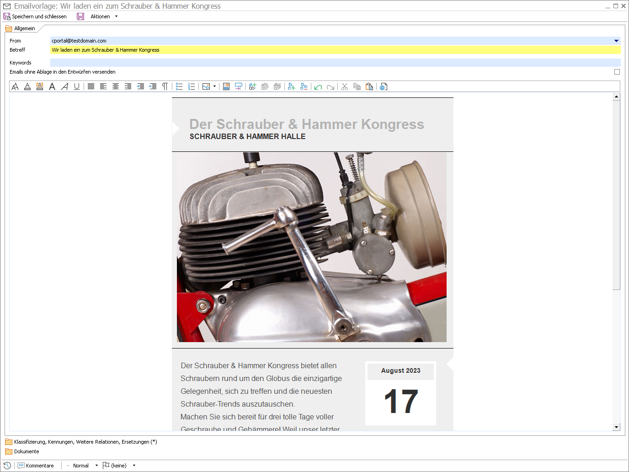This screenshot has width=629, height=472.
Task: Toggle italic text formatting
Action: tap(64, 86)
